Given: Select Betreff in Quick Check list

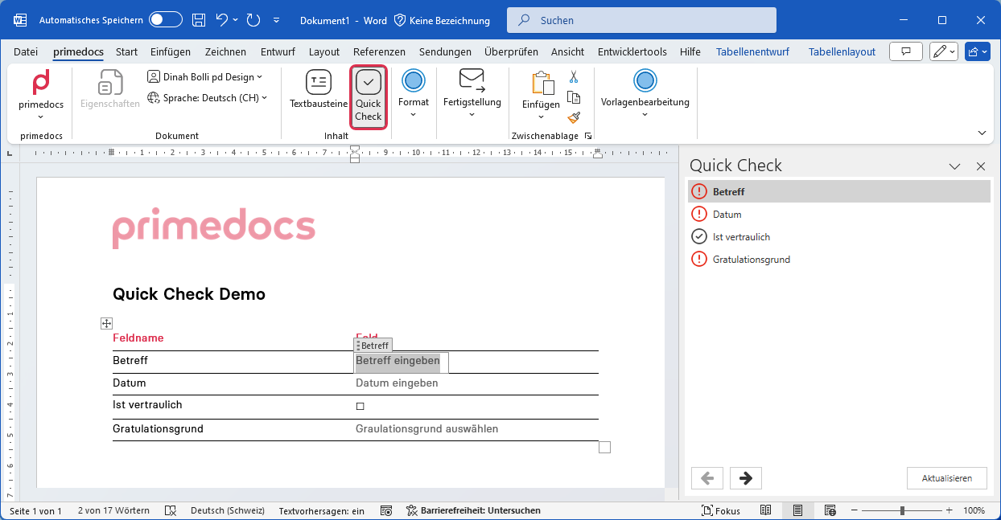Looking at the screenshot, I should tap(838, 191).
